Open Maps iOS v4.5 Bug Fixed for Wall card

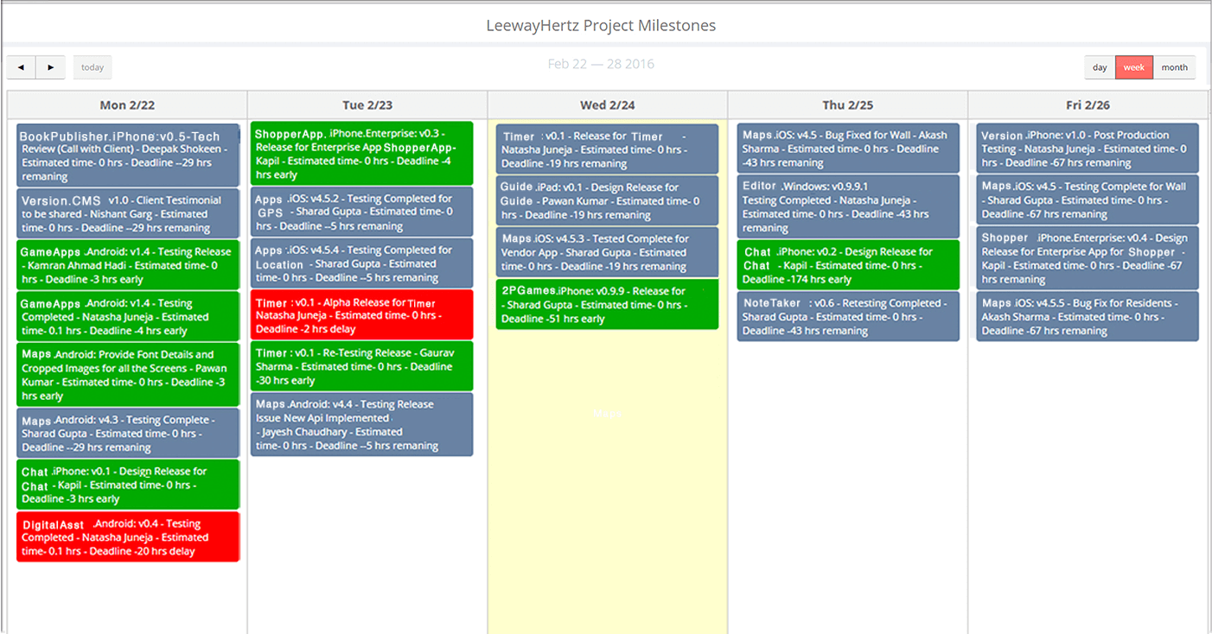848,148
